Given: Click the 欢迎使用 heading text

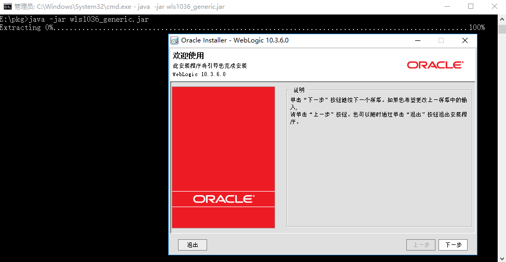Looking at the screenshot, I should click(188, 56).
